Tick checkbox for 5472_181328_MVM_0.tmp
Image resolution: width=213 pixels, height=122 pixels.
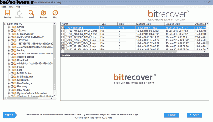[x=63, y=46]
